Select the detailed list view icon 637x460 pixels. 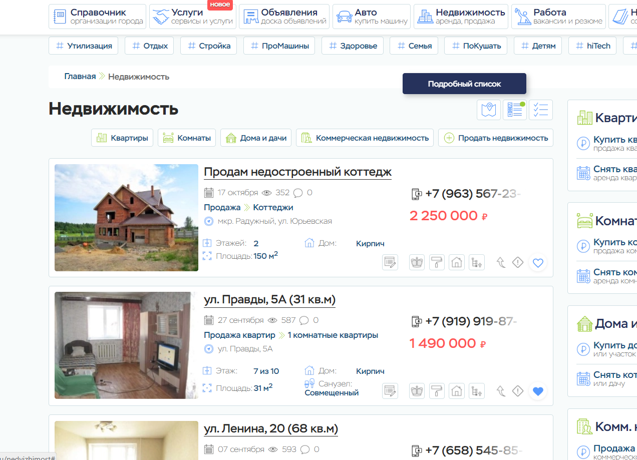(515, 110)
